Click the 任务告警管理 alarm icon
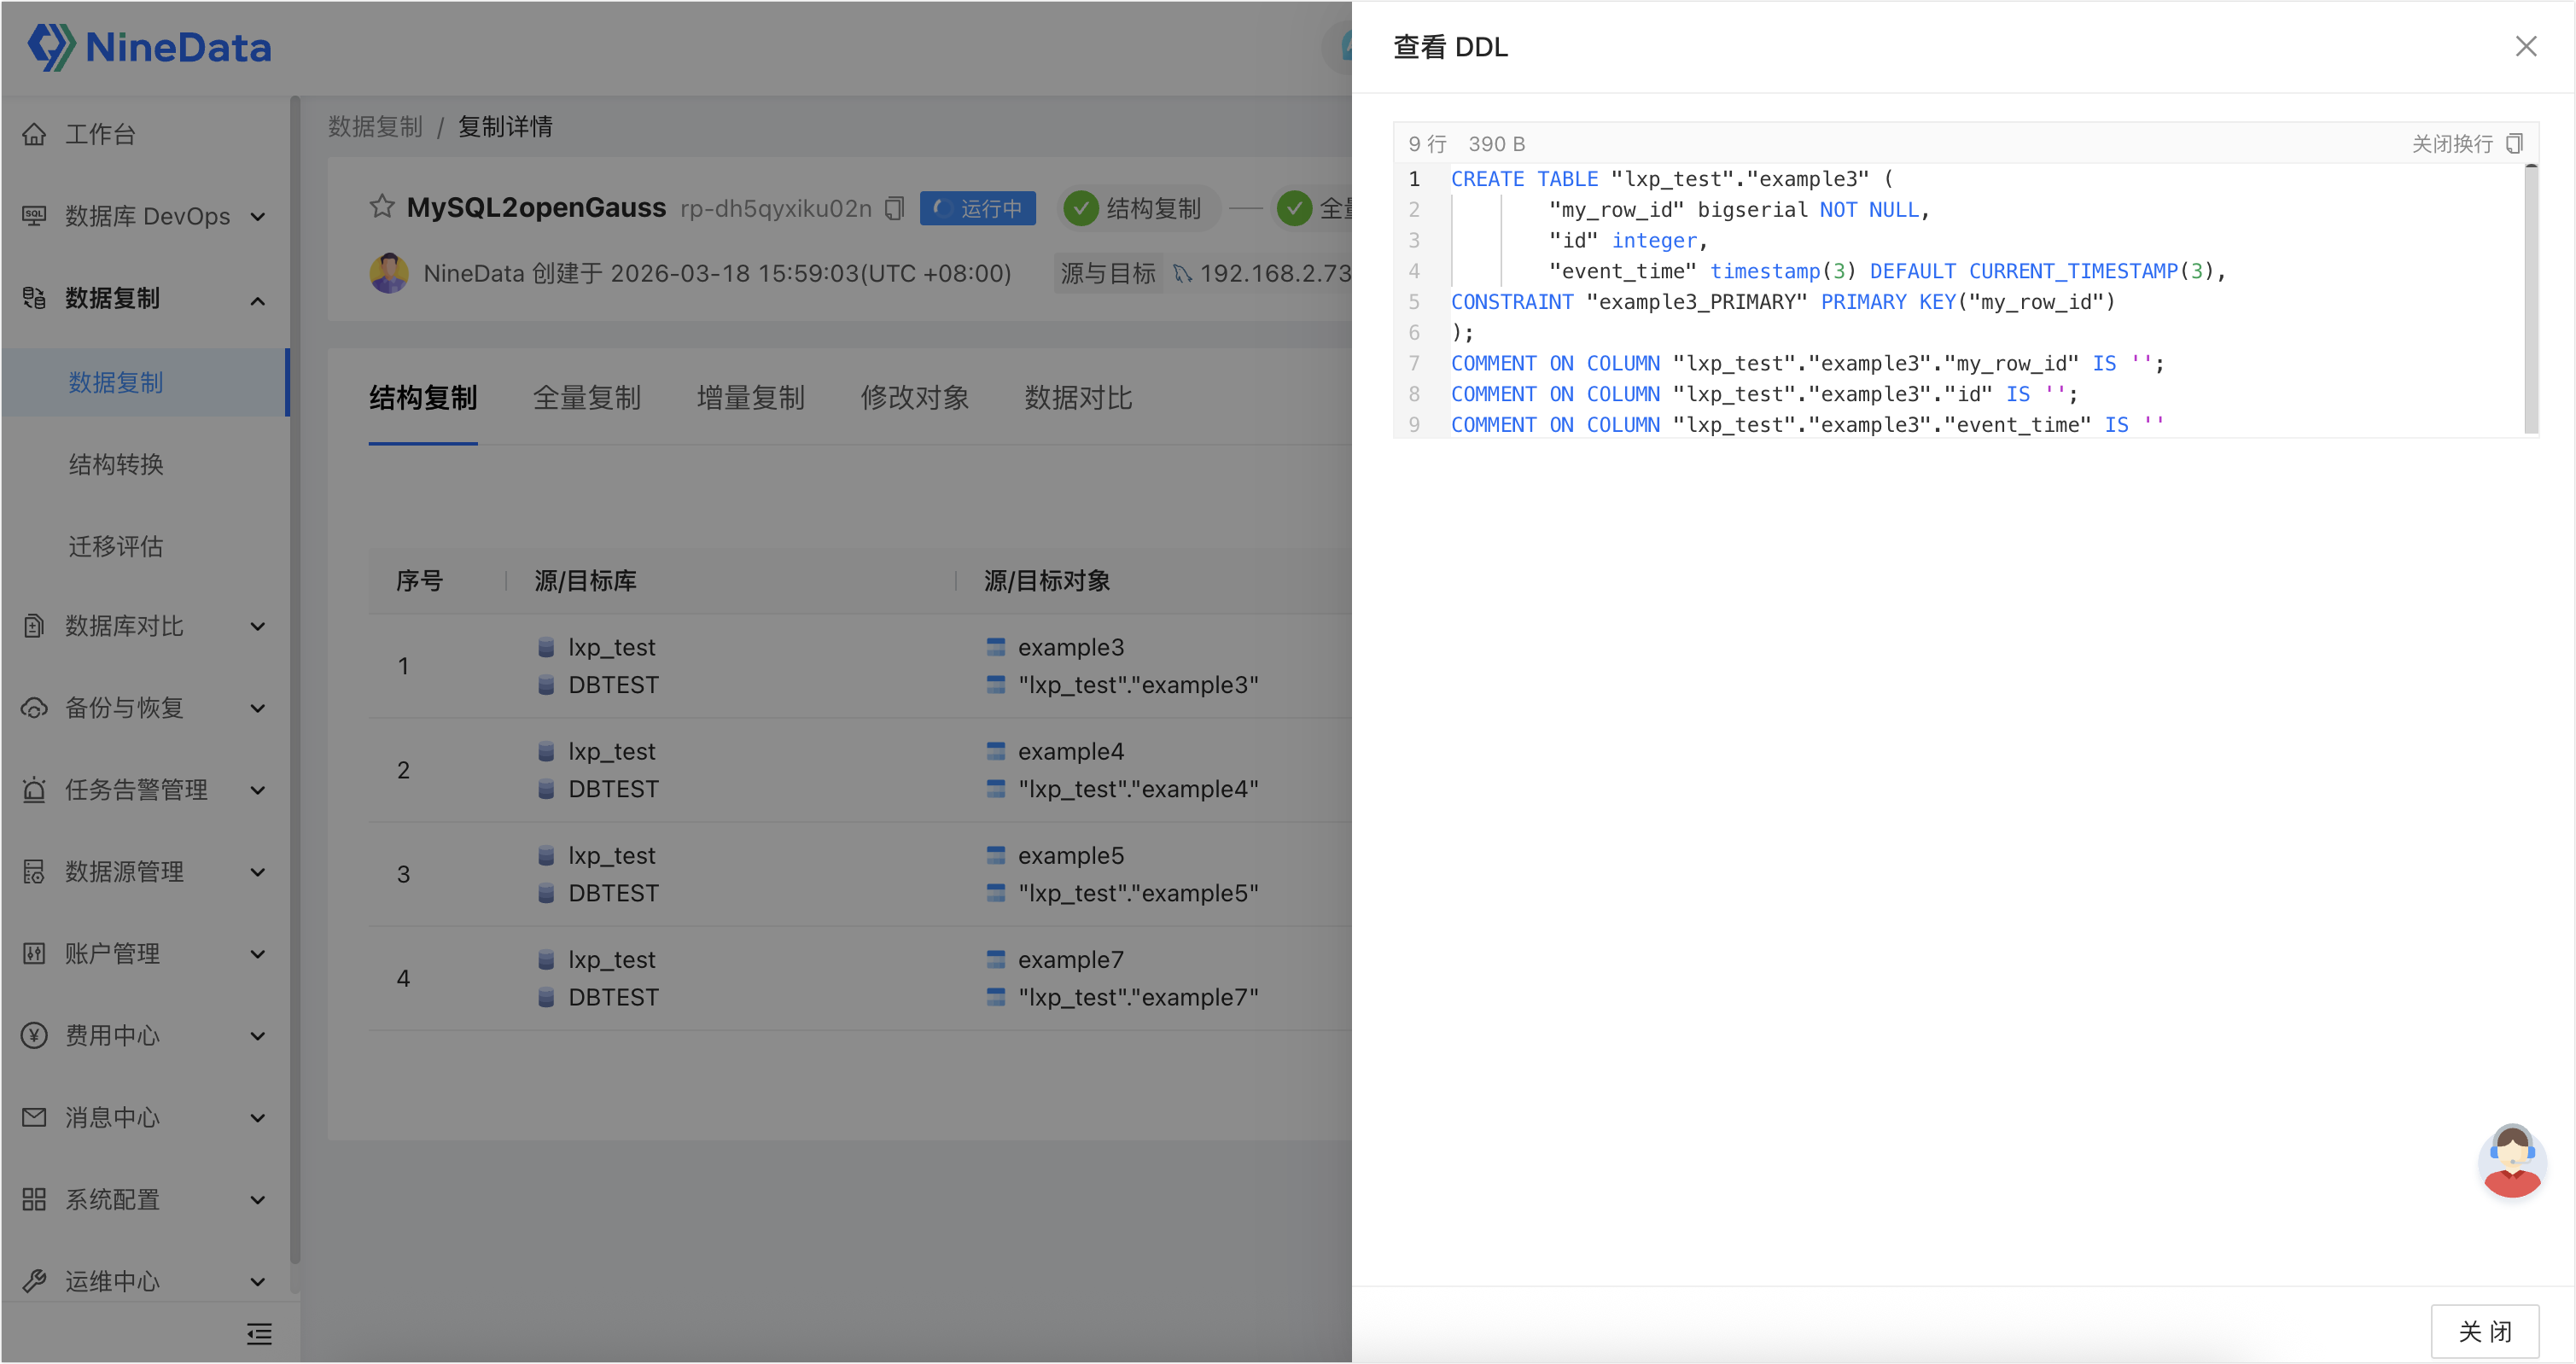Screen dimensions: 2576x1364 tap(34, 790)
